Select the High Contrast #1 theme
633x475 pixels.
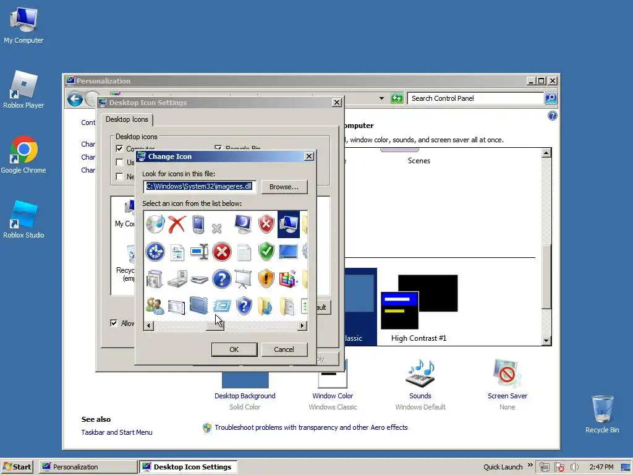tap(418, 308)
